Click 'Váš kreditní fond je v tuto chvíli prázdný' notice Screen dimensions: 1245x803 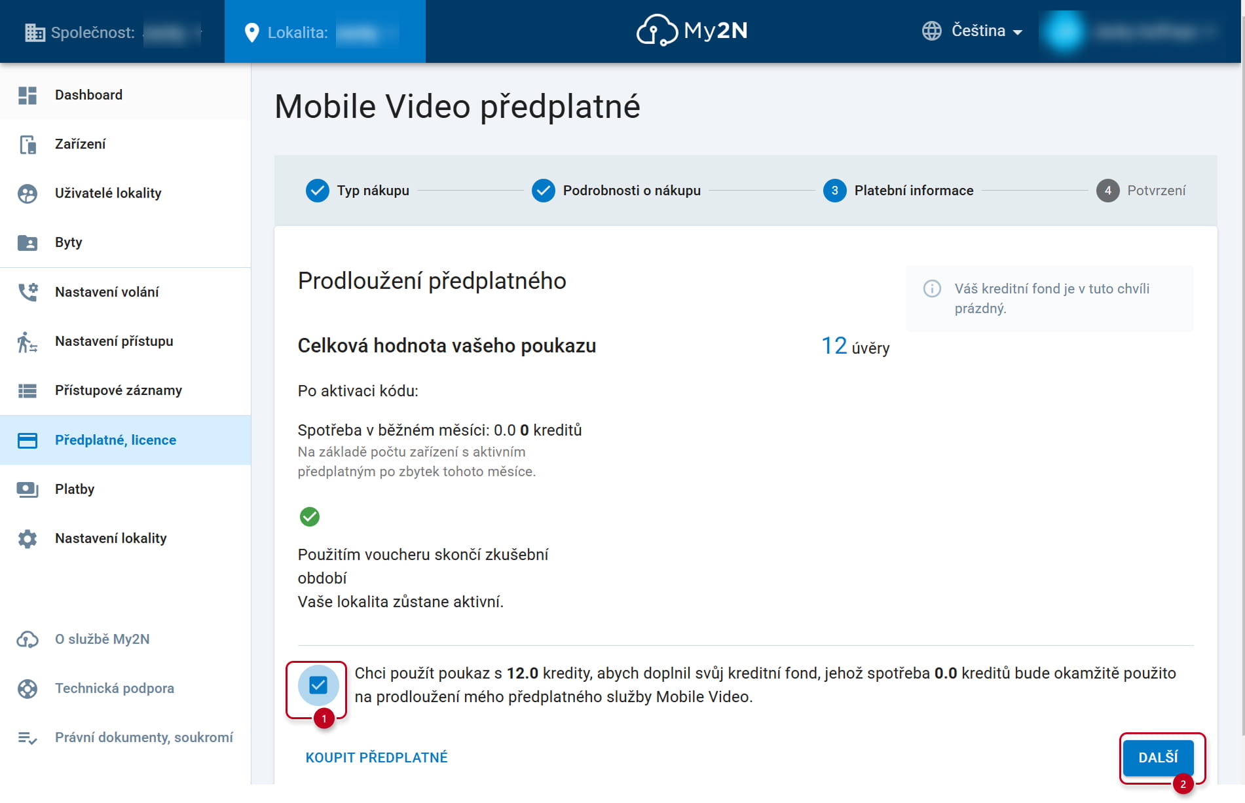point(1049,299)
